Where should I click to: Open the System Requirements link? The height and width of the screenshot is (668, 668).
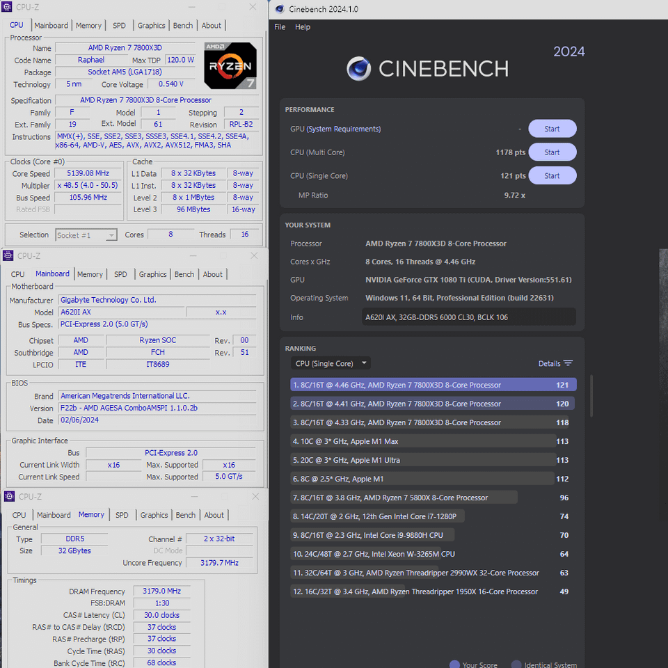[343, 129]
